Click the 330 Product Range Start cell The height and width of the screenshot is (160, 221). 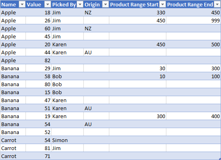coord(138,12)
